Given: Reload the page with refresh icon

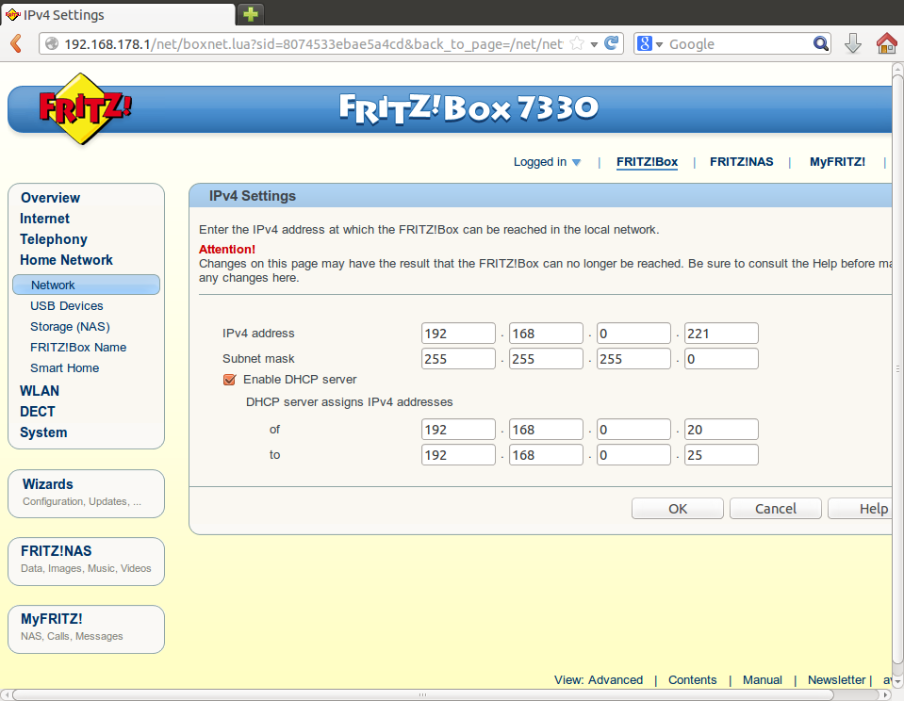Looking at the screenshot, I should click(x=611, y=43).
